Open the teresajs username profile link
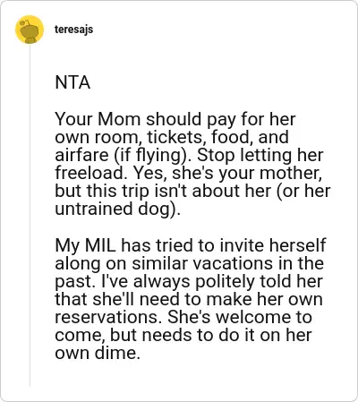 pyautogui.click(x=73, y=30)
